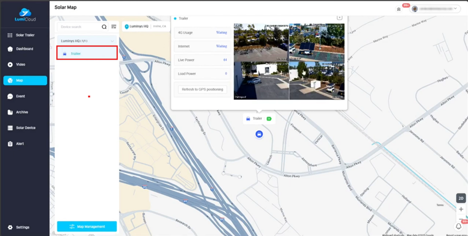Click the list filter icon beside search

(x=114, y=27)
